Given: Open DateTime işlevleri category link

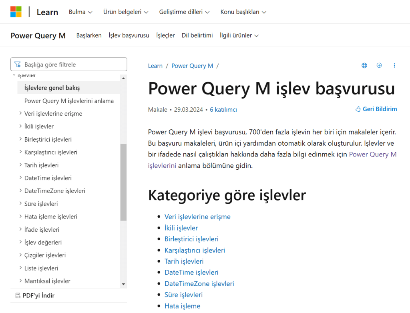Looking at the screenshot, I should tap(191, 272).
